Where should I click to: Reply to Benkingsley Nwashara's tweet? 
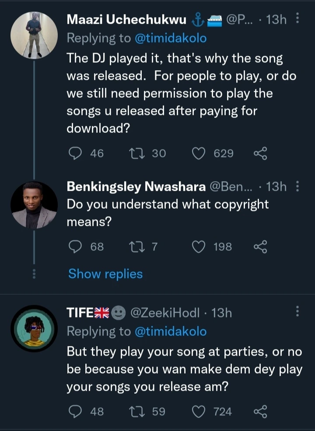pos(76,247)
